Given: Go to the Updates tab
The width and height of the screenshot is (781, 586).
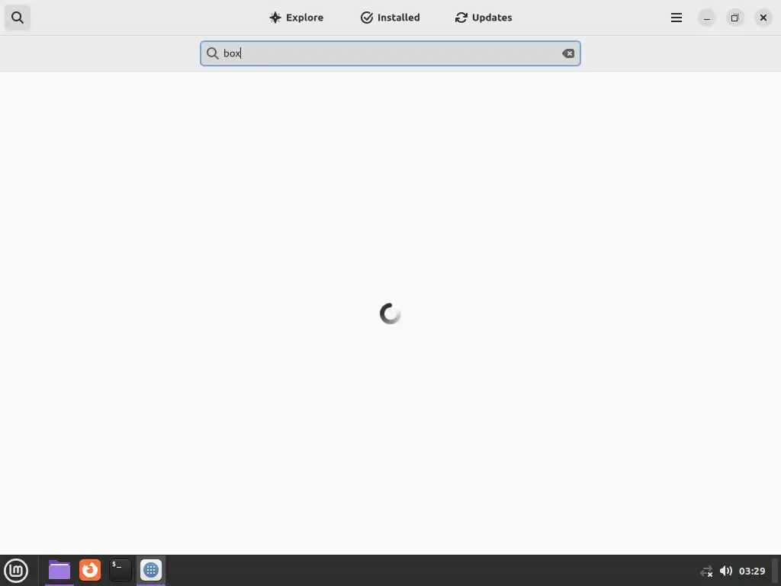Looking at the screenshot, I should point(483,18).
